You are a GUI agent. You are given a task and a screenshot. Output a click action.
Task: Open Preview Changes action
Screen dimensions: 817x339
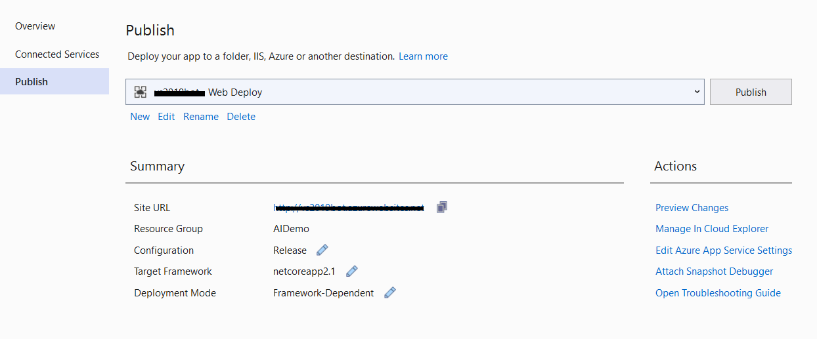pos(692,208)
